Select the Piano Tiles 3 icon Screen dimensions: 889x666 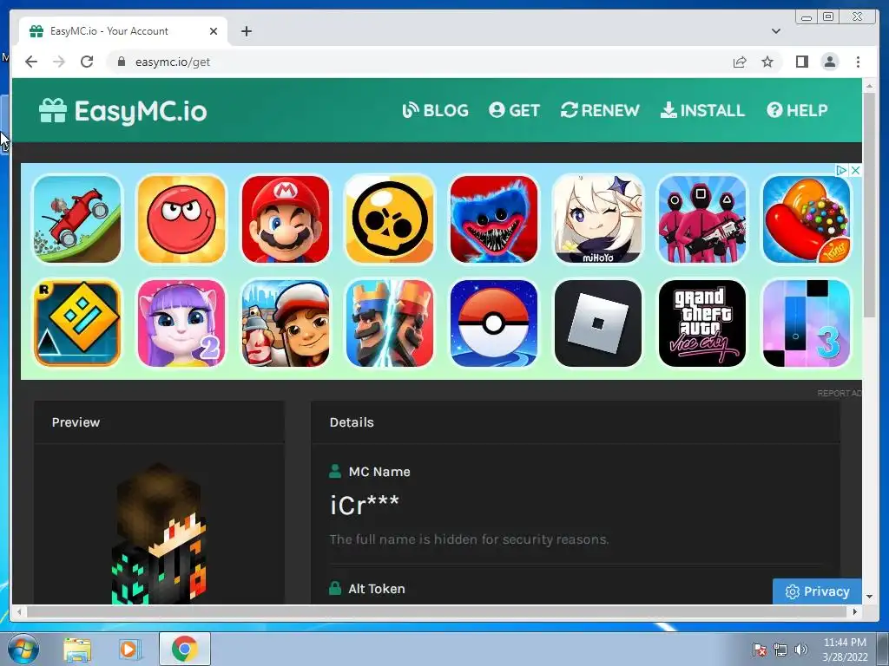807,323
